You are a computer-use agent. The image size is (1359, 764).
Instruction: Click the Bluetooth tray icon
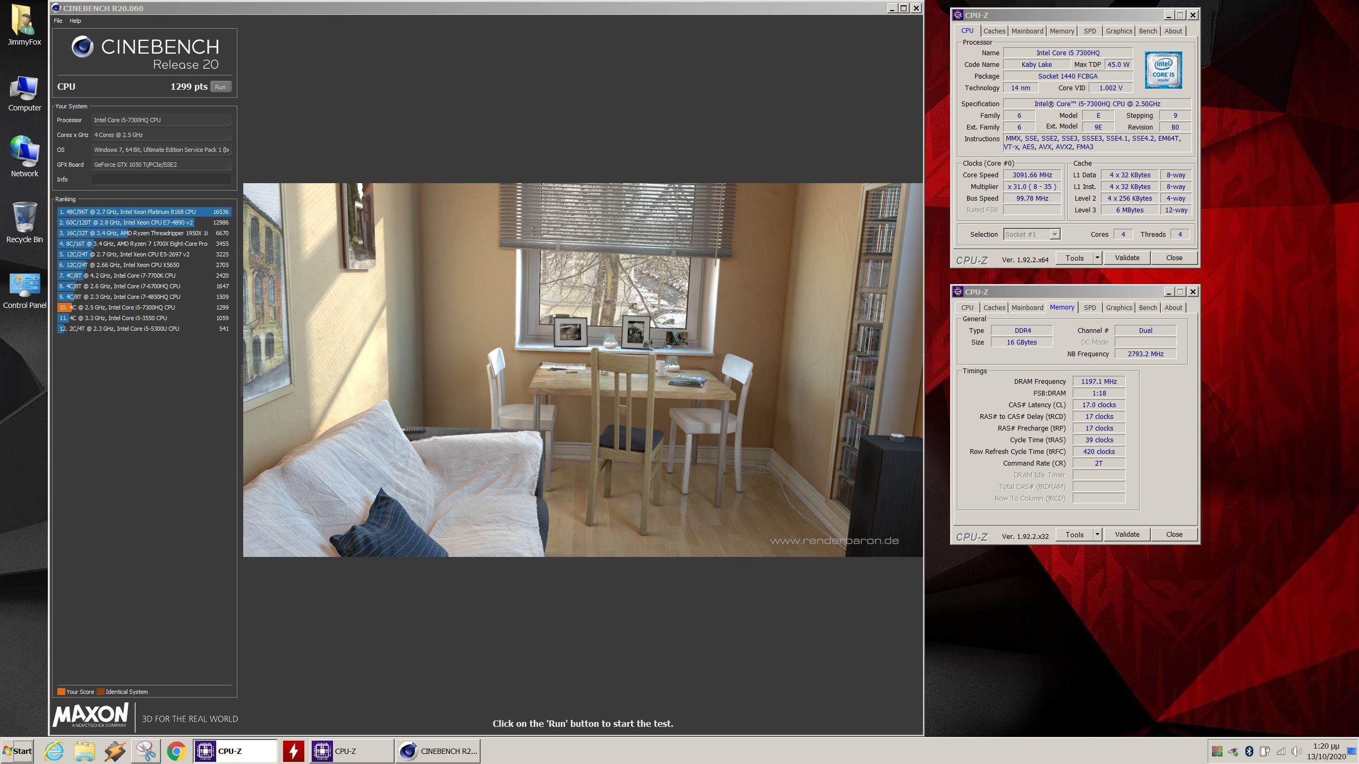pos(1250,751)
